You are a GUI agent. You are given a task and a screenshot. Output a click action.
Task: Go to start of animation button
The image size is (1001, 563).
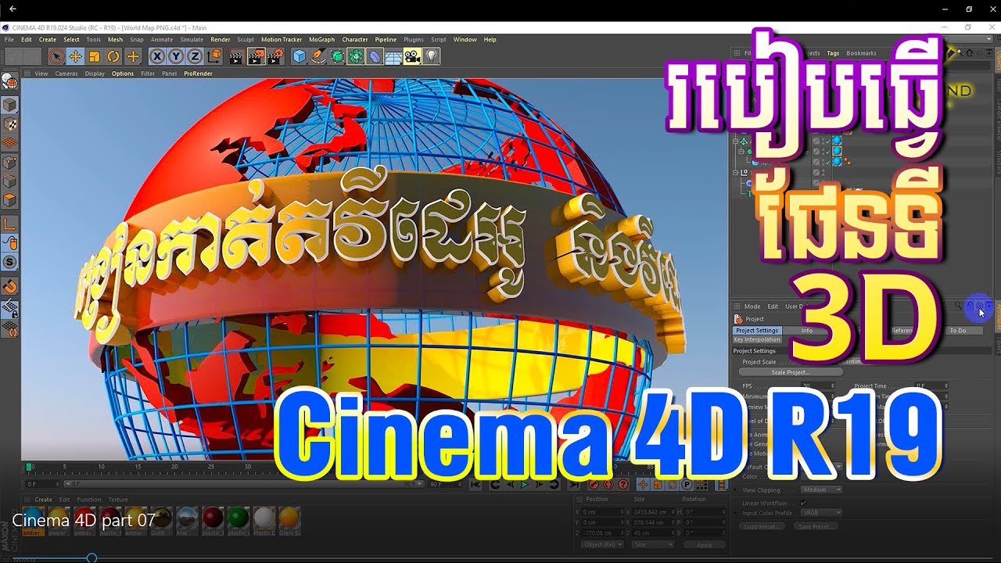(475, 485)
